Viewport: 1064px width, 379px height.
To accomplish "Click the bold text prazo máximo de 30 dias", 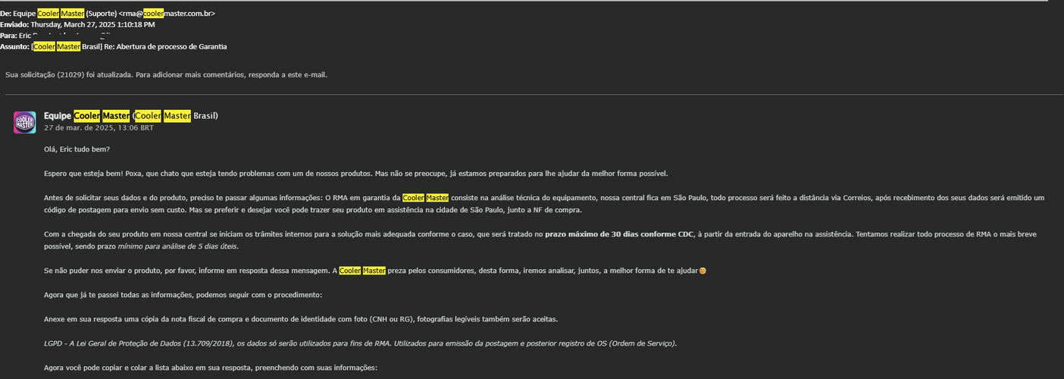I will [x=610, y=234].
